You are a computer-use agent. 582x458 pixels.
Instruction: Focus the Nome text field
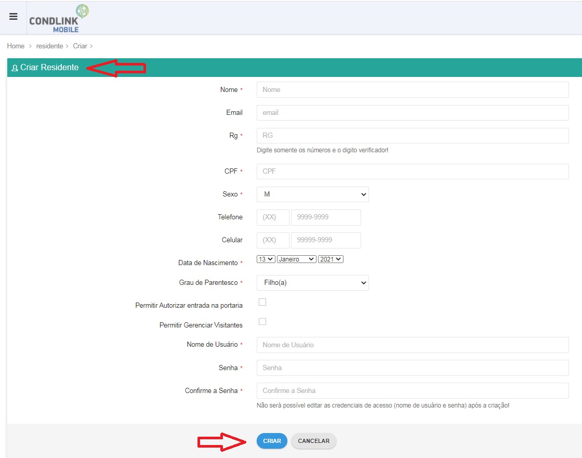(413, 89)
